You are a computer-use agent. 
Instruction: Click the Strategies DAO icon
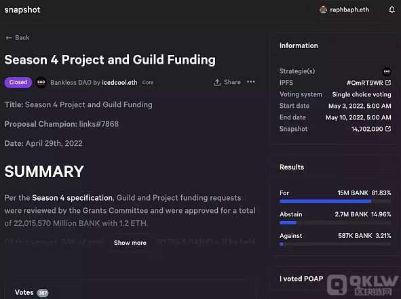click(387, 71)
